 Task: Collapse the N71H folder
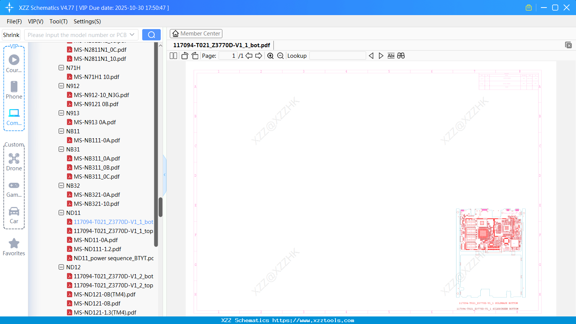point(61,68)
